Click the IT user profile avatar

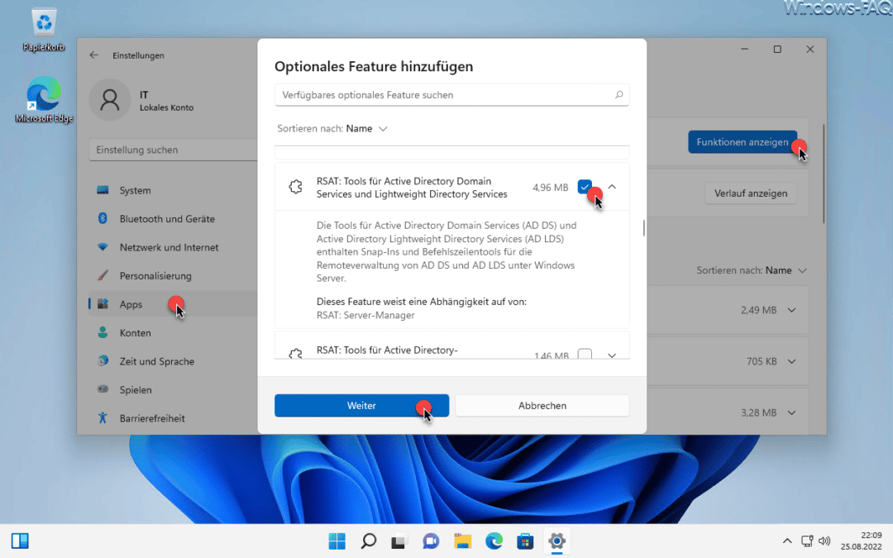point(110,100)
